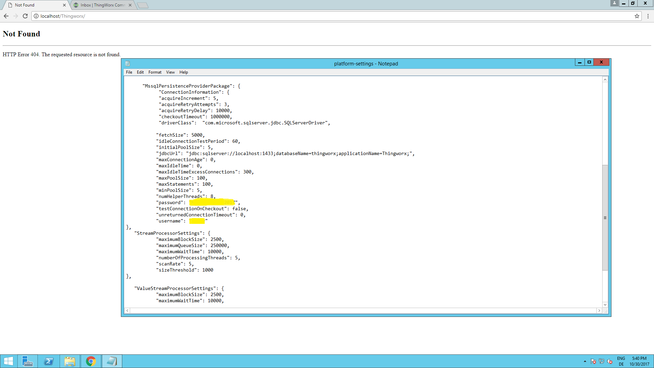Bookmark this page with star icon

637,16
